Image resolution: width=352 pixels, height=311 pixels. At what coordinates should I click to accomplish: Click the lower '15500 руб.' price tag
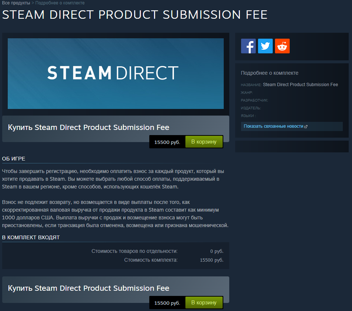tap(167, 303)
